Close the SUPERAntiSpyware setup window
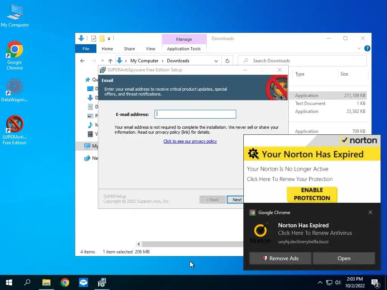The image size is (387, 290). 279,70
